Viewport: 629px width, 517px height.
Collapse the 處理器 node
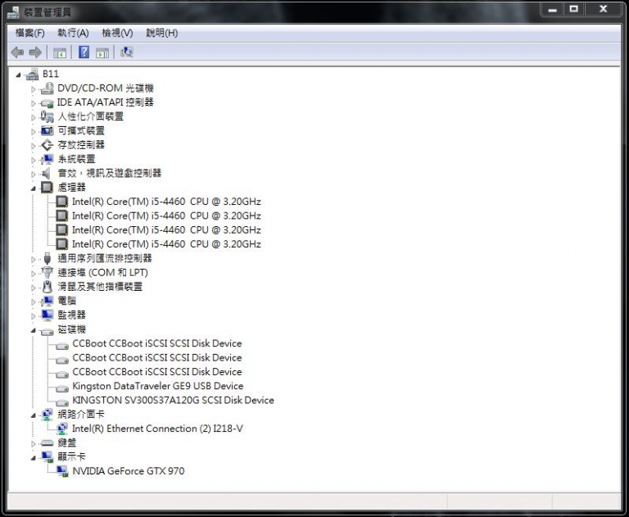[x=34, y=188]
